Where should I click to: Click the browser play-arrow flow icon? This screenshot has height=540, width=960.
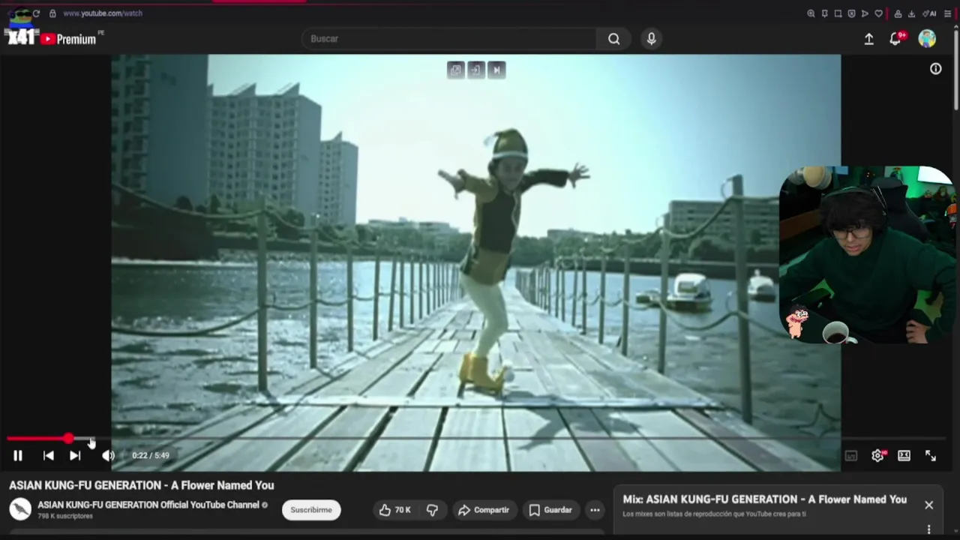click(865, 13)
